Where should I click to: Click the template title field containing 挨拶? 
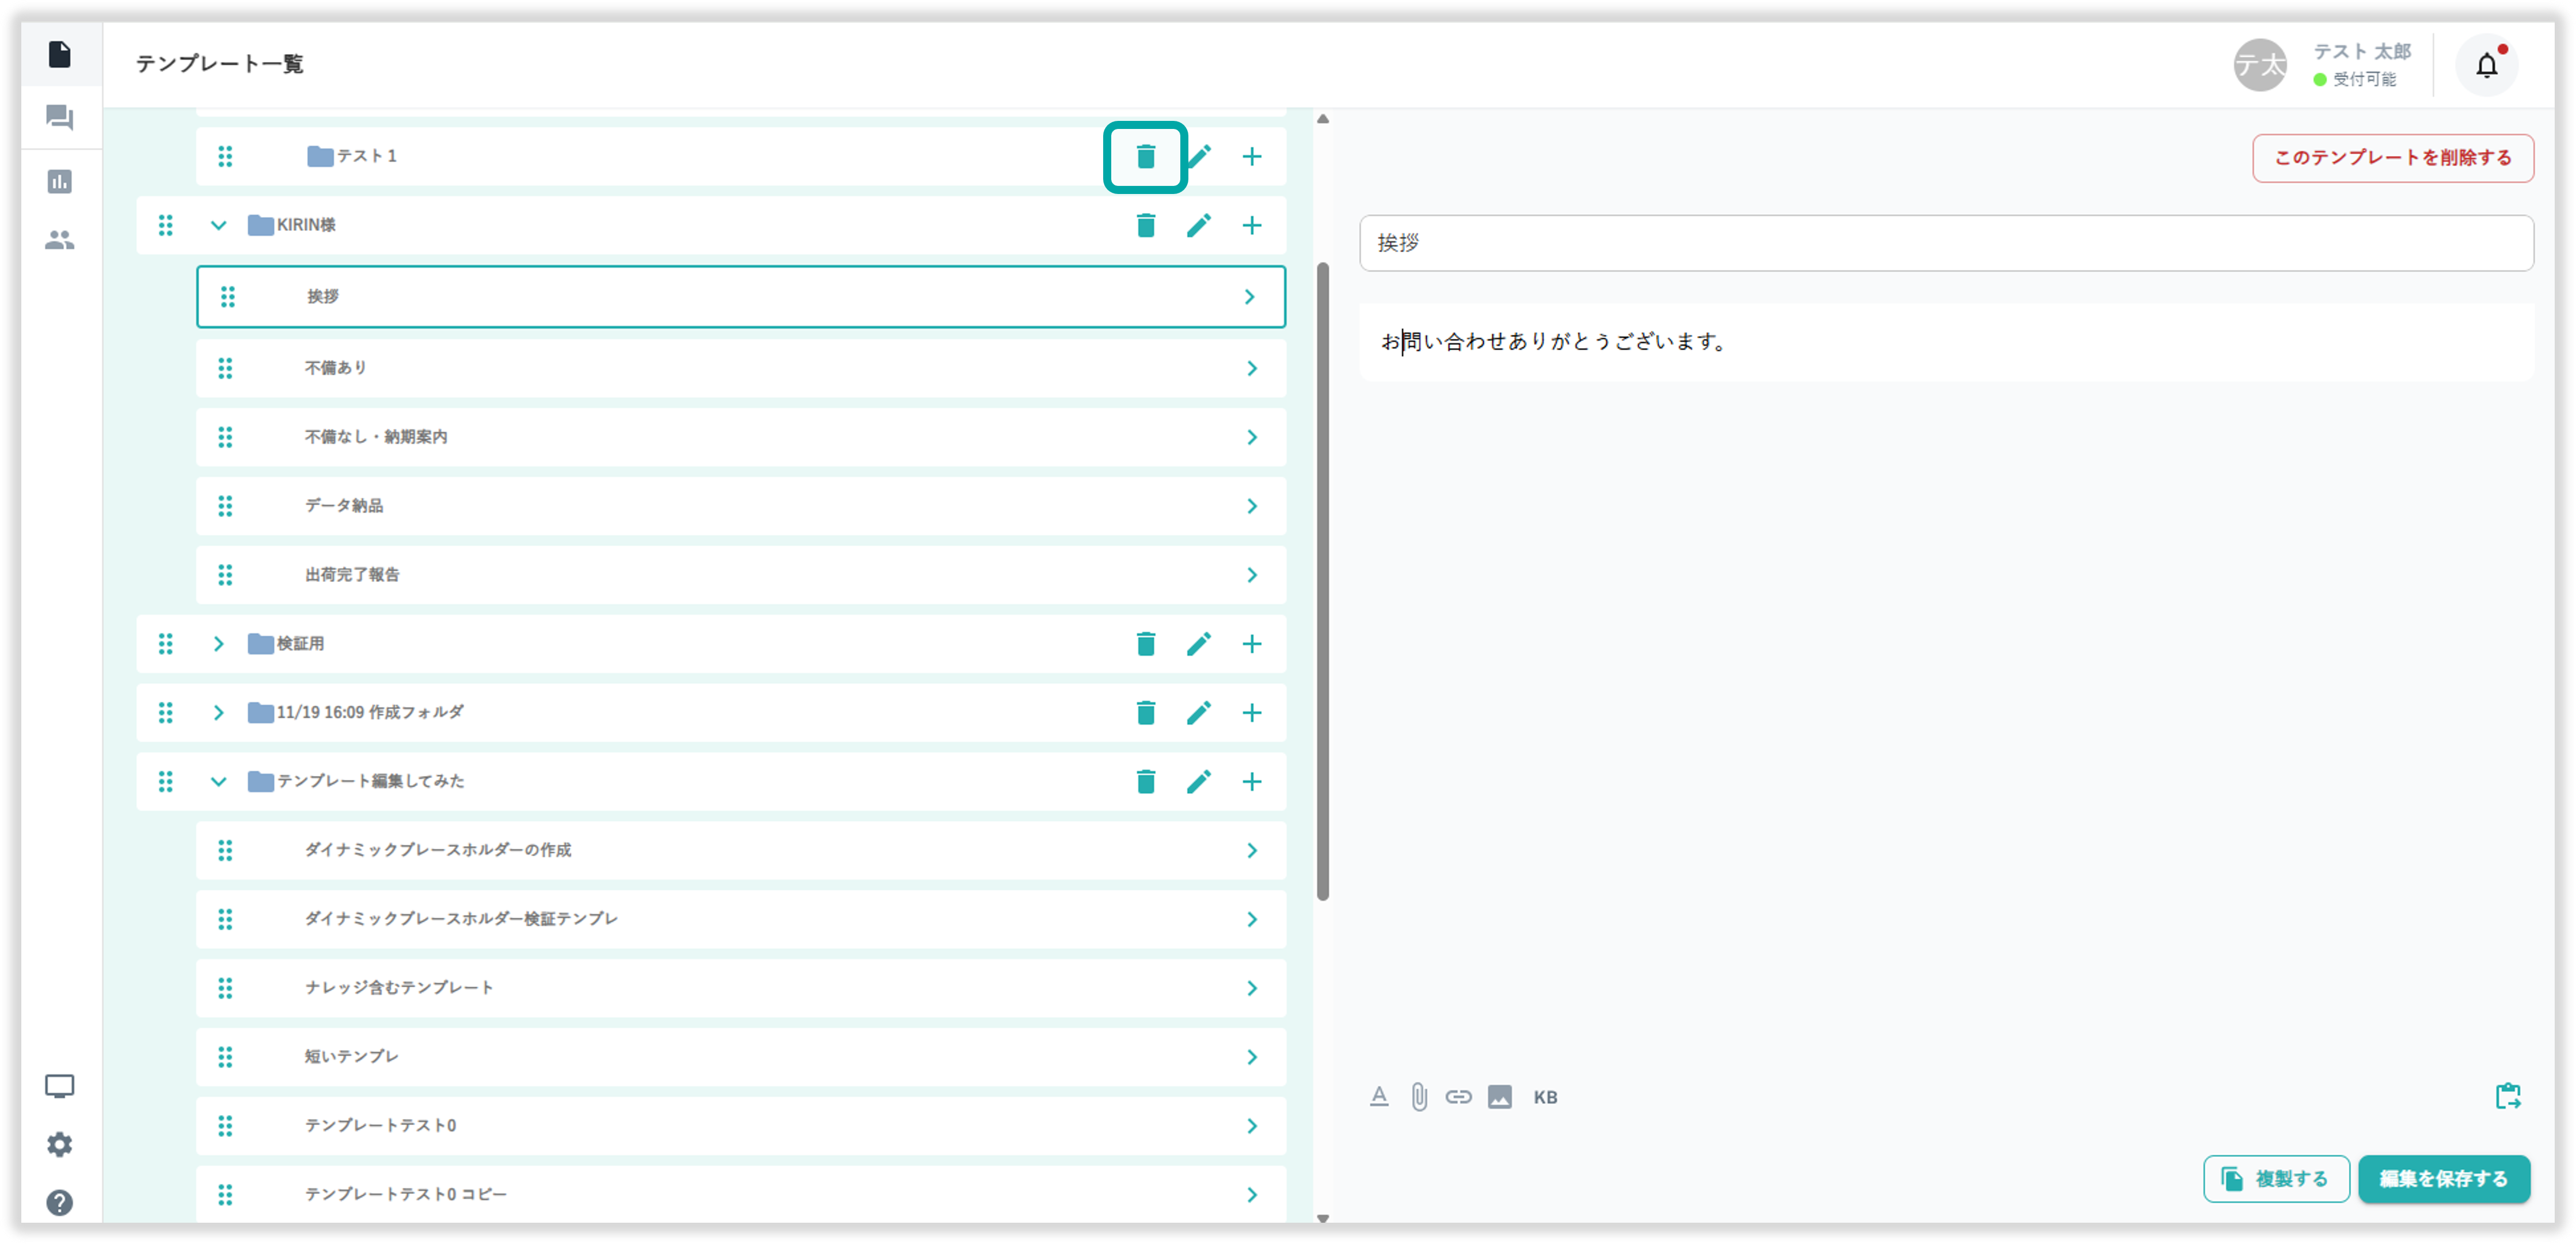[x=1945, y=243]
